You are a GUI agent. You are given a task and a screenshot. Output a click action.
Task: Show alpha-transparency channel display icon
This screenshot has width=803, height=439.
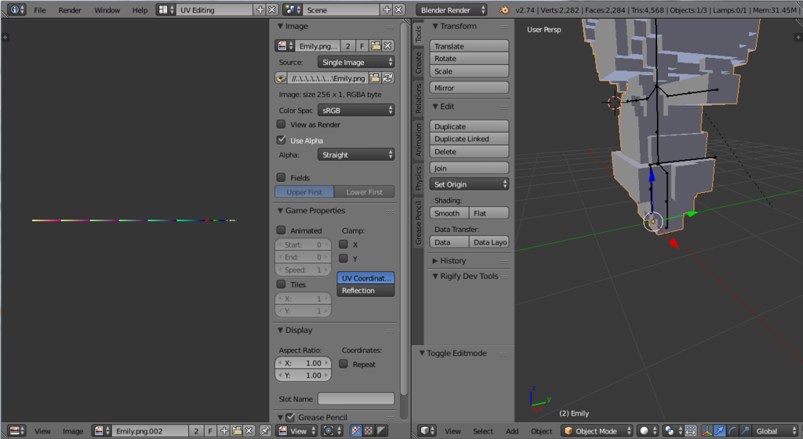click(x=369, y=431)
